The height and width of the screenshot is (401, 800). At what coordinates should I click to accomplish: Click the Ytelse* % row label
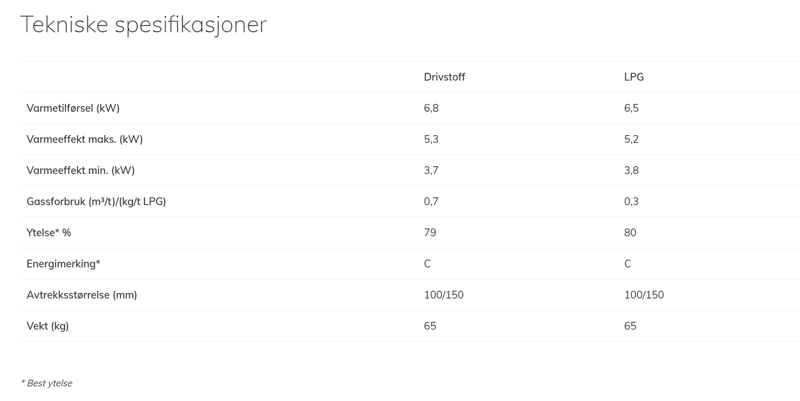49,232
